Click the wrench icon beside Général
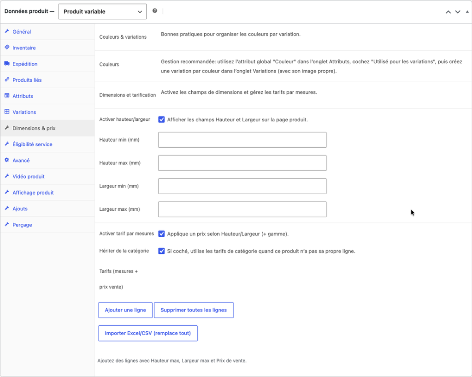 click(x=7, y=31)
